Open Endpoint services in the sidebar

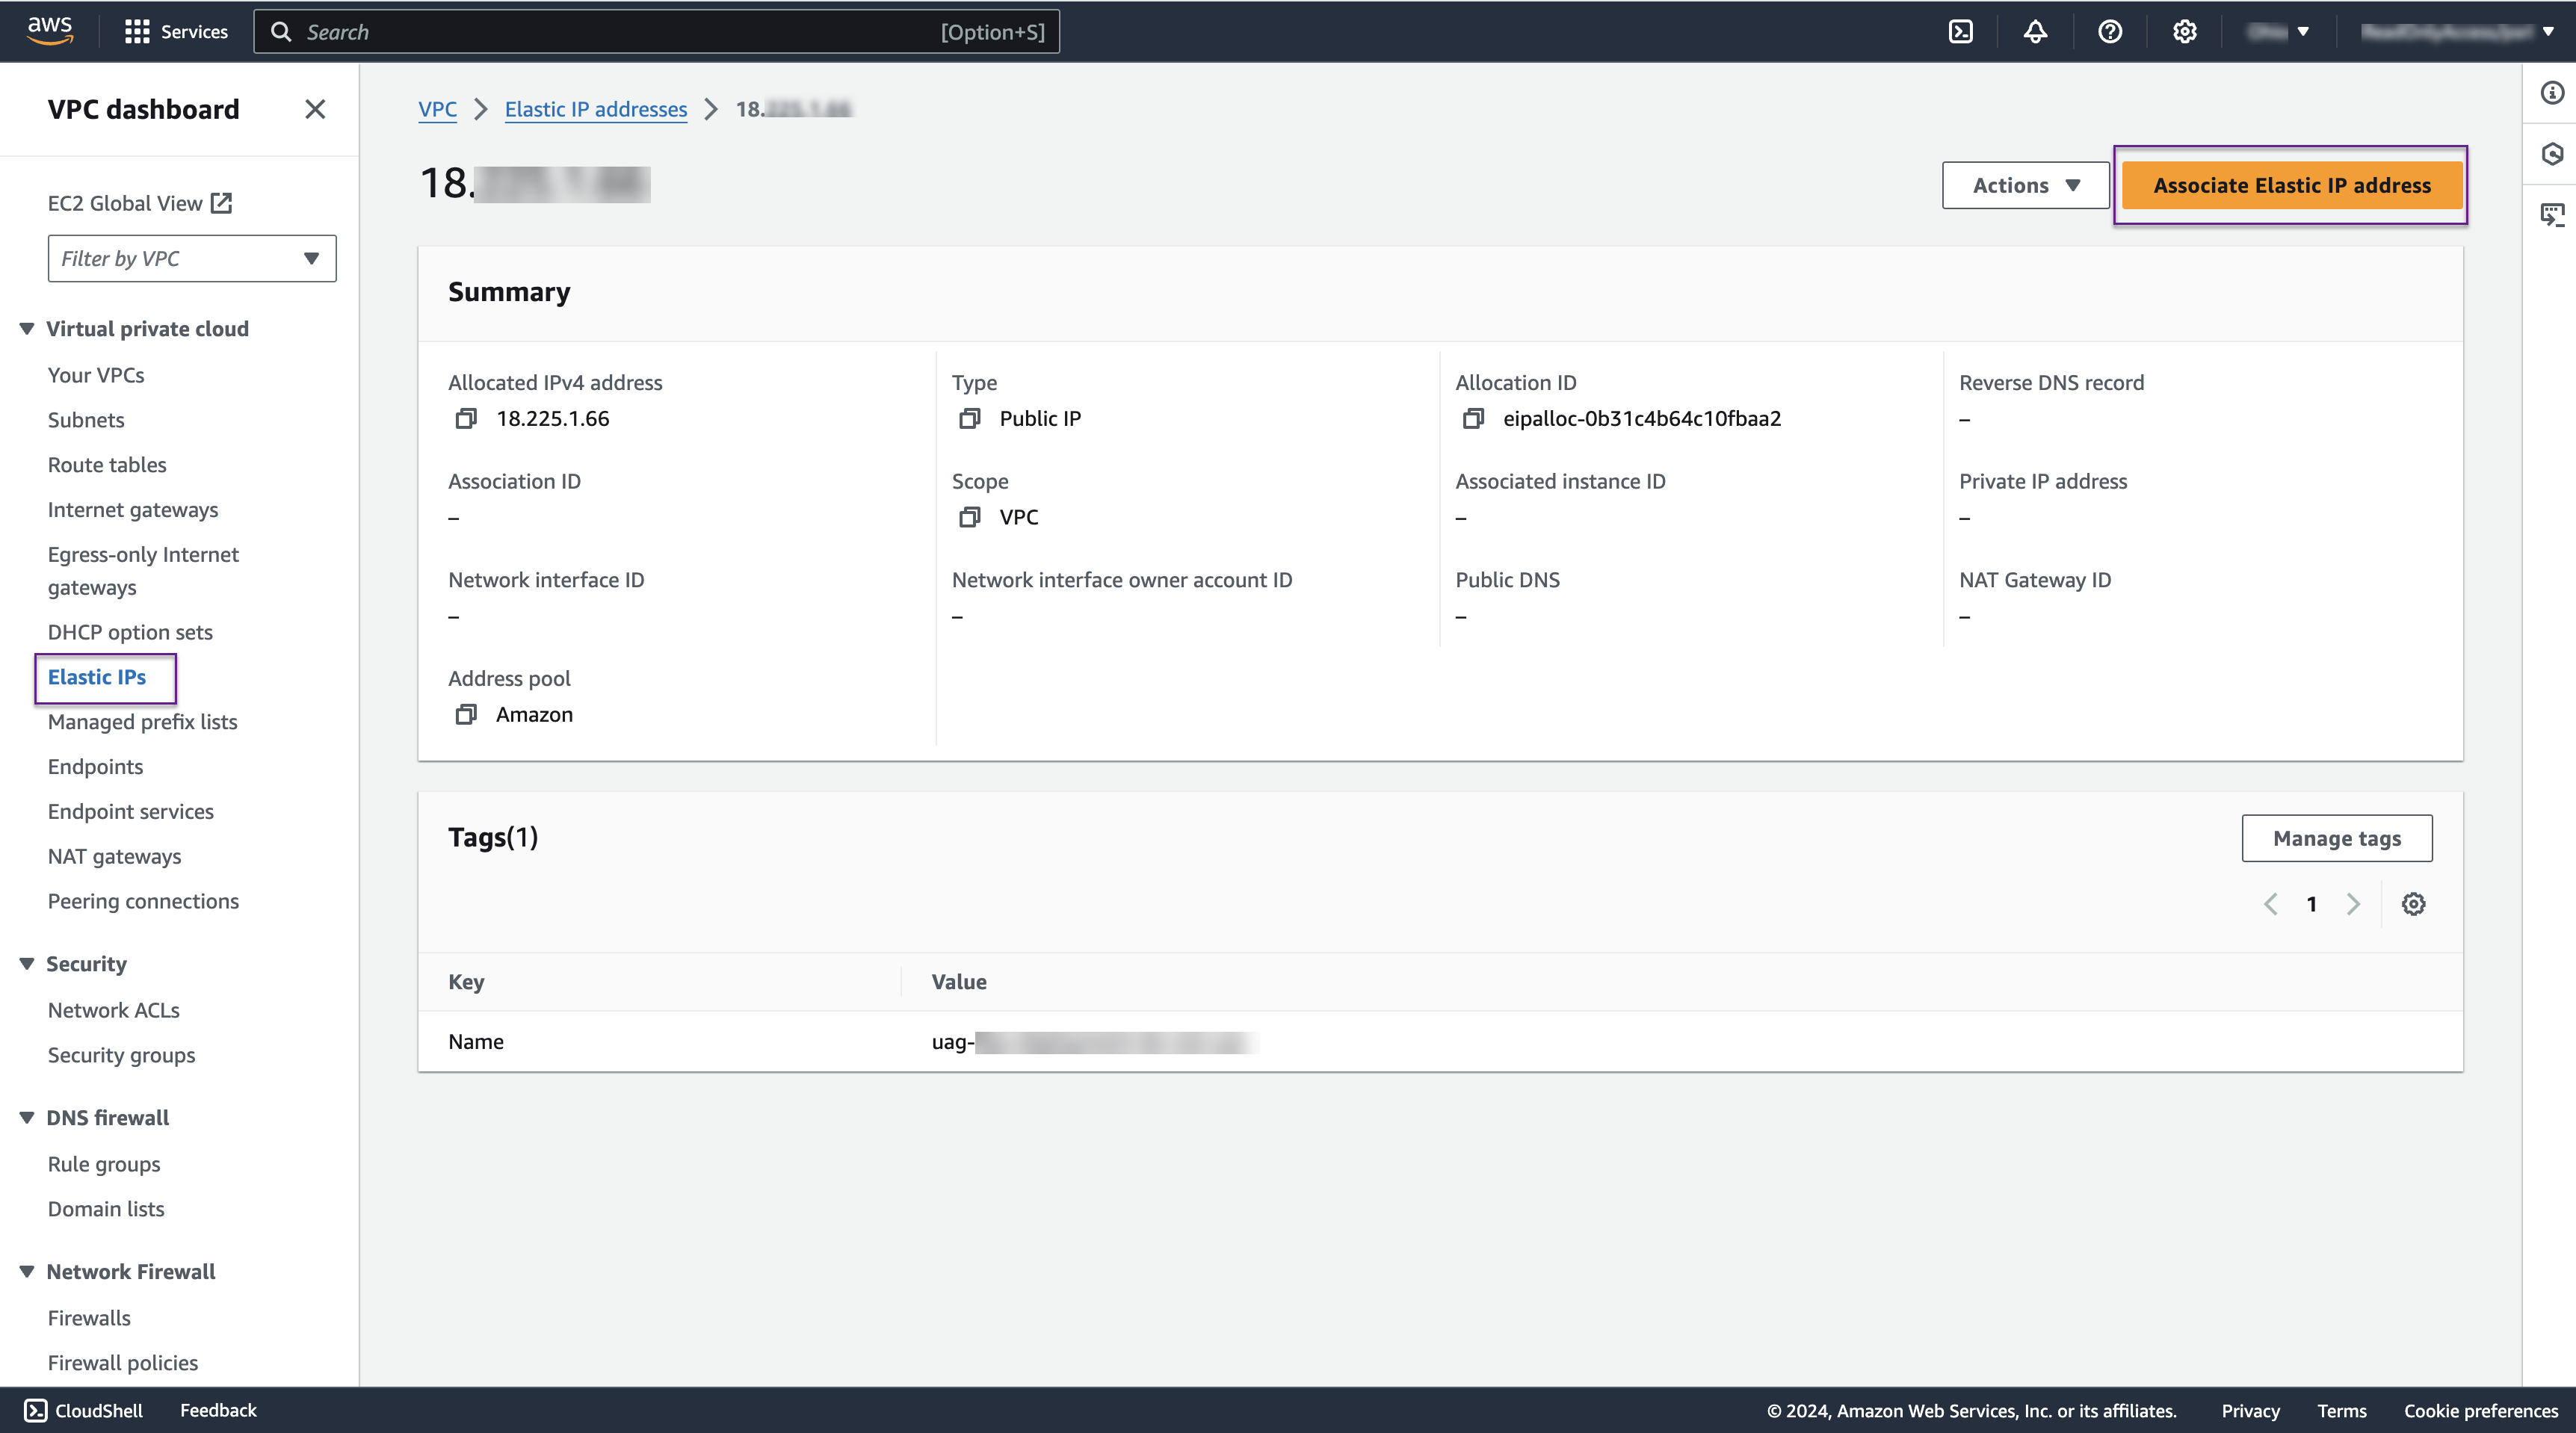[131, 812]
